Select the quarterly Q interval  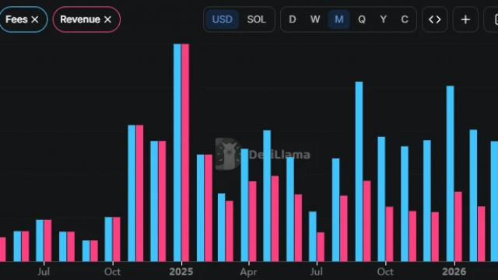click(x=361, y=19)
